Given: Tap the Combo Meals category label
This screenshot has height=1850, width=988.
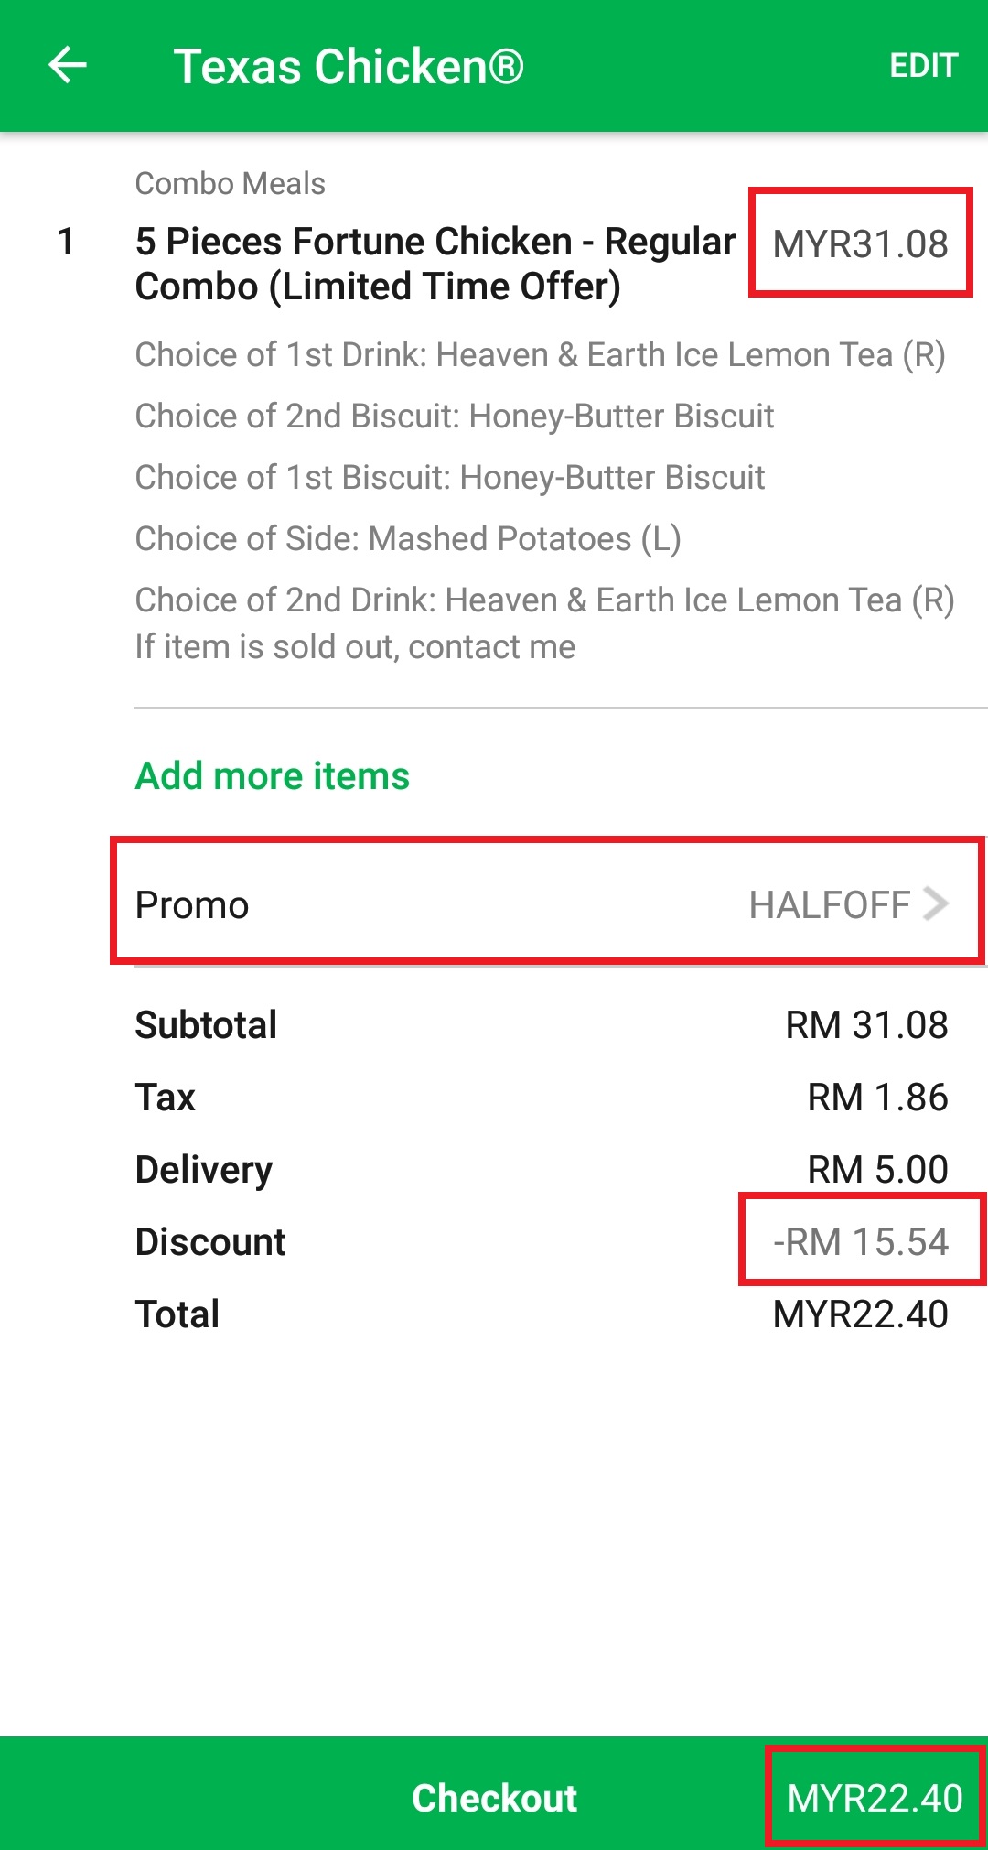Looking at the screenshot, I should (x=231, y=184).
